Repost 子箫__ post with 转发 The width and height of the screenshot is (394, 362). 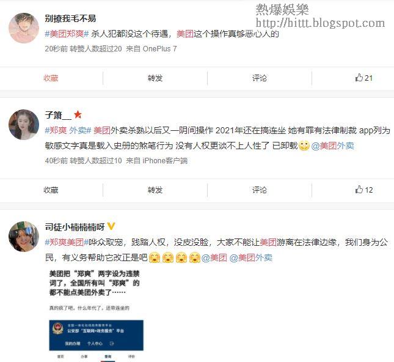155,190
